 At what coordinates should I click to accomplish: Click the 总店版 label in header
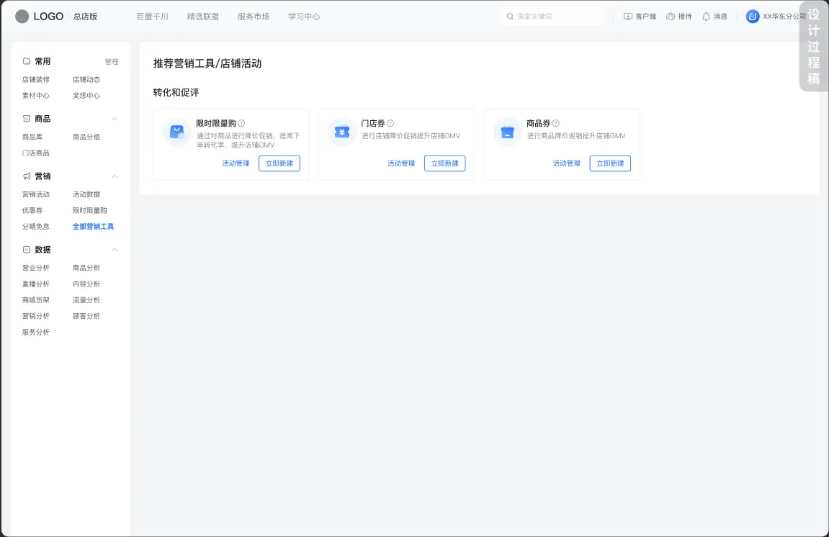pos(85,17)
